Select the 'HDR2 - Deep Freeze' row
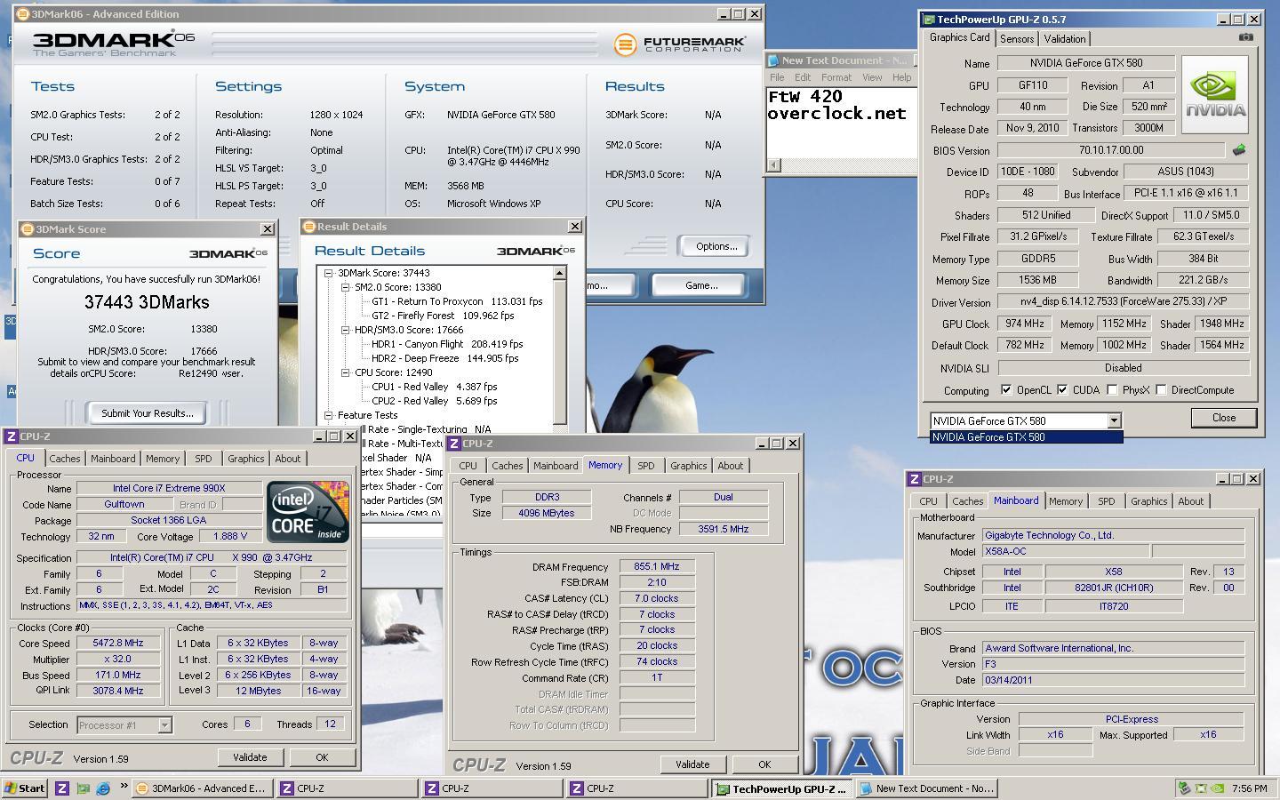The width and height of the screenshot is (1280, 800). pos(444,358)
